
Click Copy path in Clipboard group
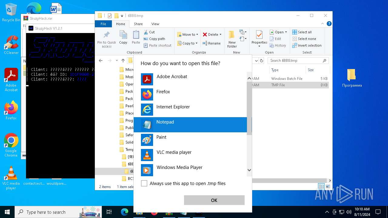coord(154,39)
